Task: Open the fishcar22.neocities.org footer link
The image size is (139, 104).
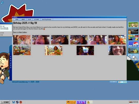Action: [x=20, y=82]
